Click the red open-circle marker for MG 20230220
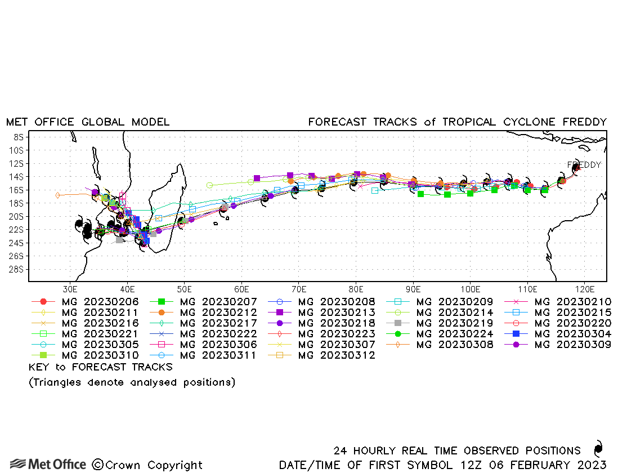Screen dimensions: 636x473 click(516, 323)
